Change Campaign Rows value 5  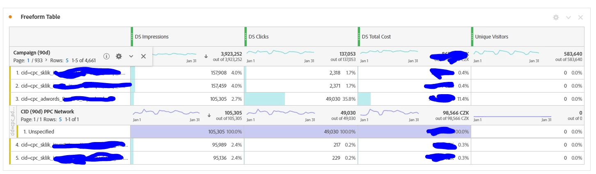point(67,61)
